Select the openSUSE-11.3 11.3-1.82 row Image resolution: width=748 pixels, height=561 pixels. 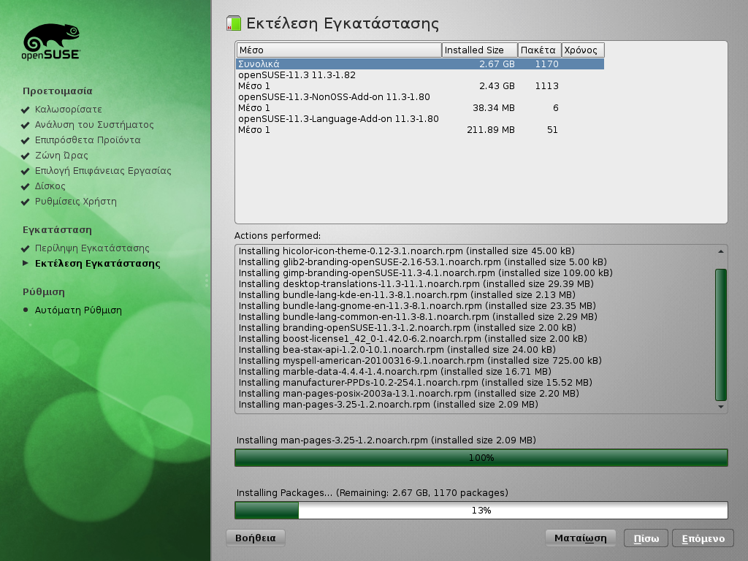420,75
